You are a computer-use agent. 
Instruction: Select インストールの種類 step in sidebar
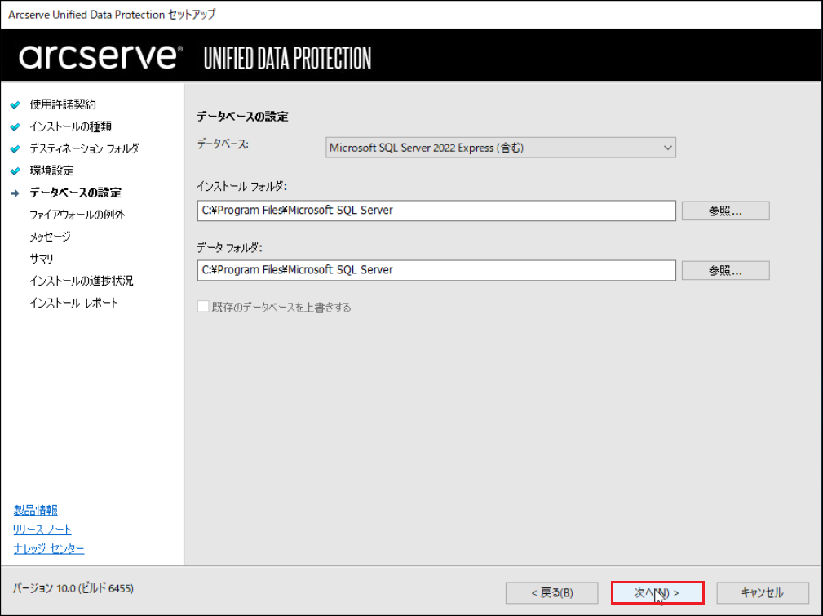[70, 126]
